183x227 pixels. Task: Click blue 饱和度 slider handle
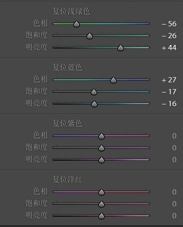pyautogui.click(x=94, y=92)
